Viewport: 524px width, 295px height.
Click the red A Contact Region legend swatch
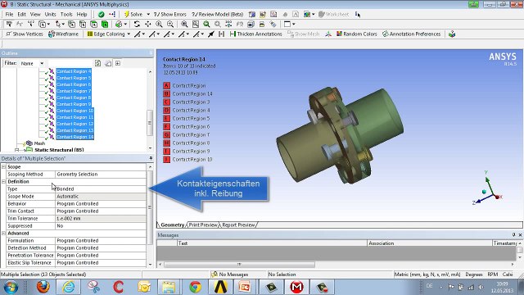(x=166, y=85)
